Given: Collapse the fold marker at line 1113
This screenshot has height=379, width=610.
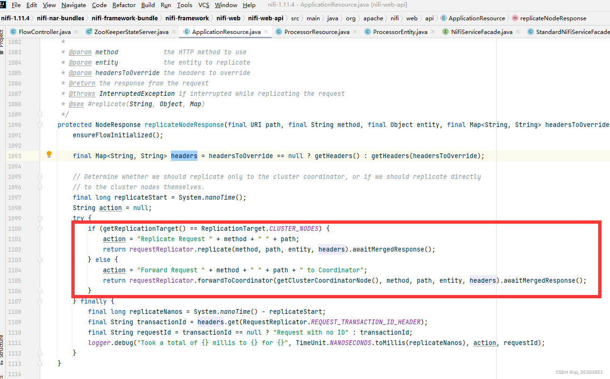Looking at the screenshot, I should [x=40, y=363].
